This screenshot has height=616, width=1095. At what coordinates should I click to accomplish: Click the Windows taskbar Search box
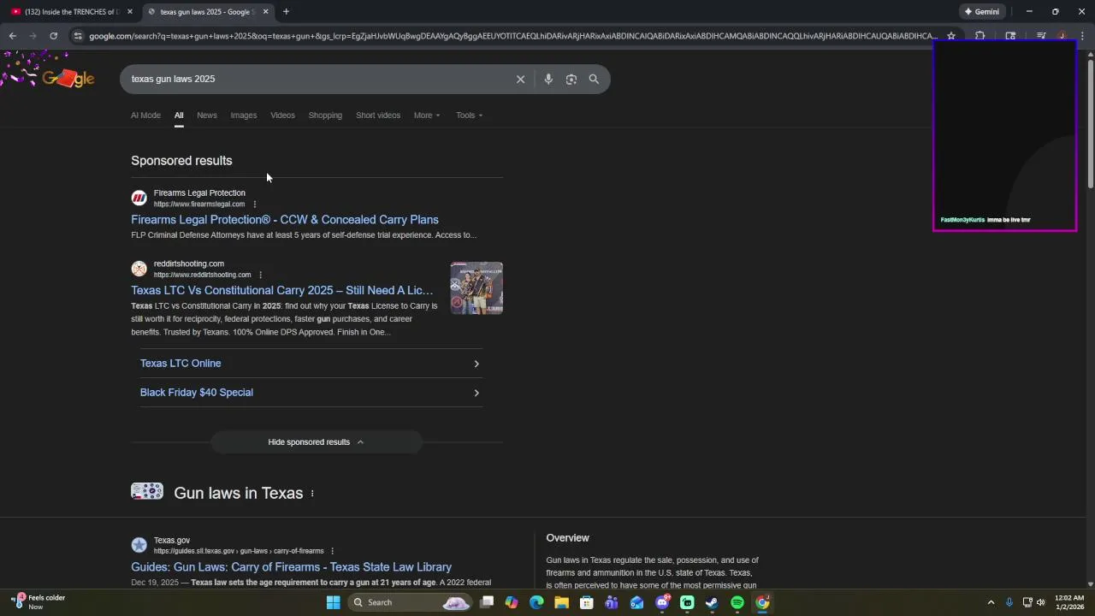tap(411, 602)
